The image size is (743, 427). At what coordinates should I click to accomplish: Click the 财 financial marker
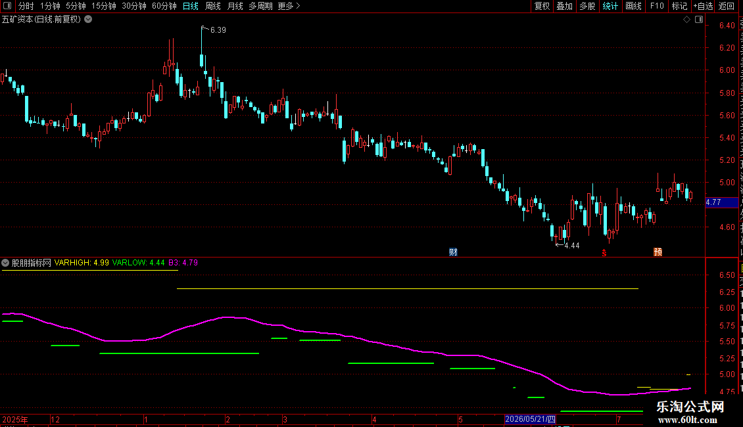[x=454, y=252]
